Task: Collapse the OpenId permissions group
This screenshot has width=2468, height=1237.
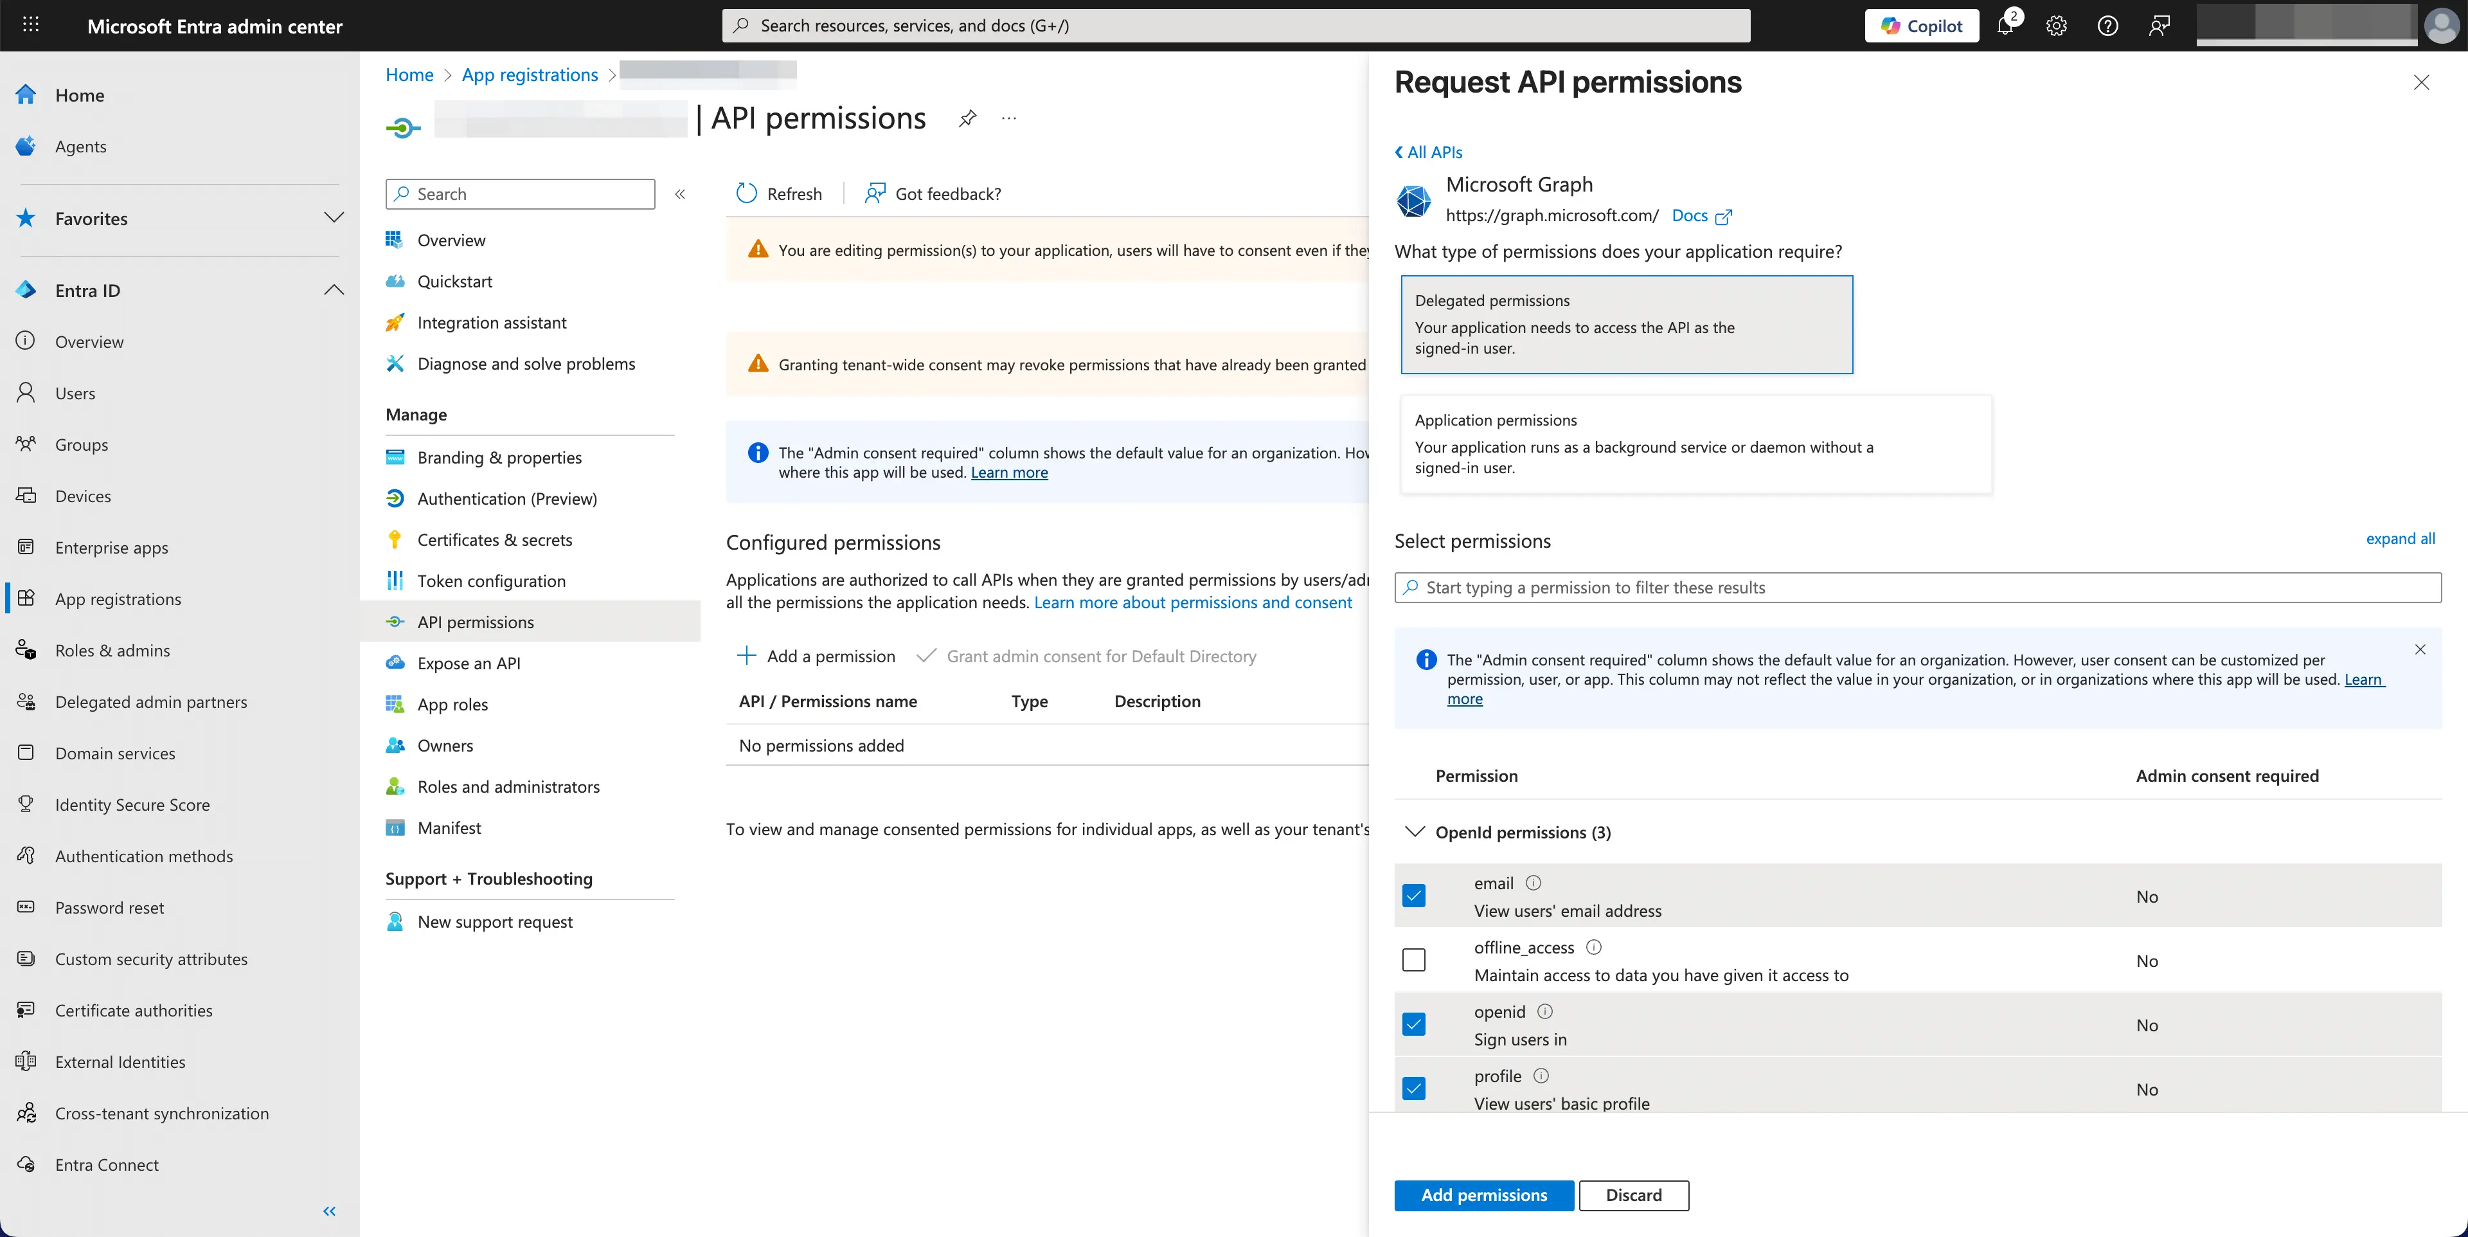Action: coord(1415,832)
